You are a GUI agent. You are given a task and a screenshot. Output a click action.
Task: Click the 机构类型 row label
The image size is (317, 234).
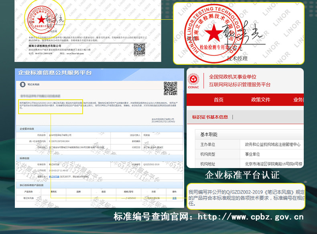207,154
